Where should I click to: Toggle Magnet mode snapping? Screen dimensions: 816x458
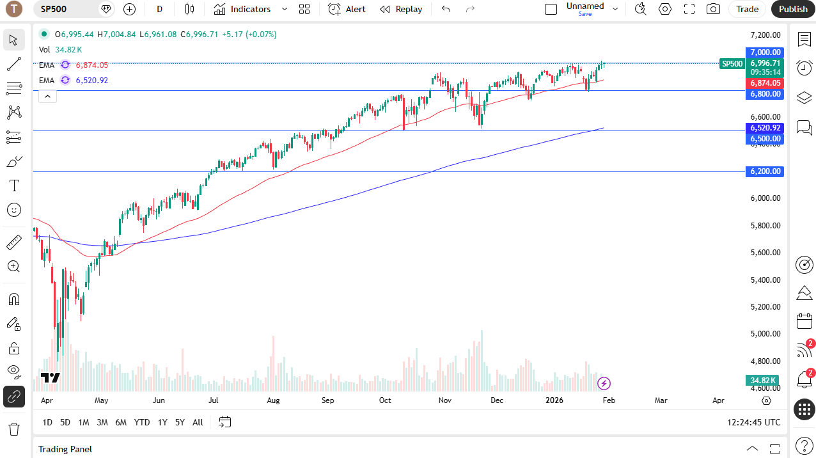click(x=13, y=299)
